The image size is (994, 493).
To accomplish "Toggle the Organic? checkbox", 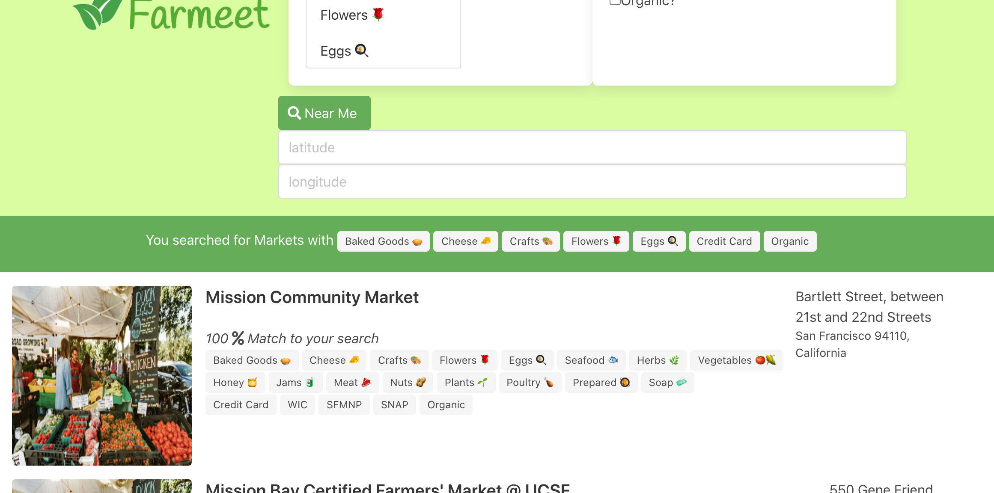I will click(x=615, y=2).
